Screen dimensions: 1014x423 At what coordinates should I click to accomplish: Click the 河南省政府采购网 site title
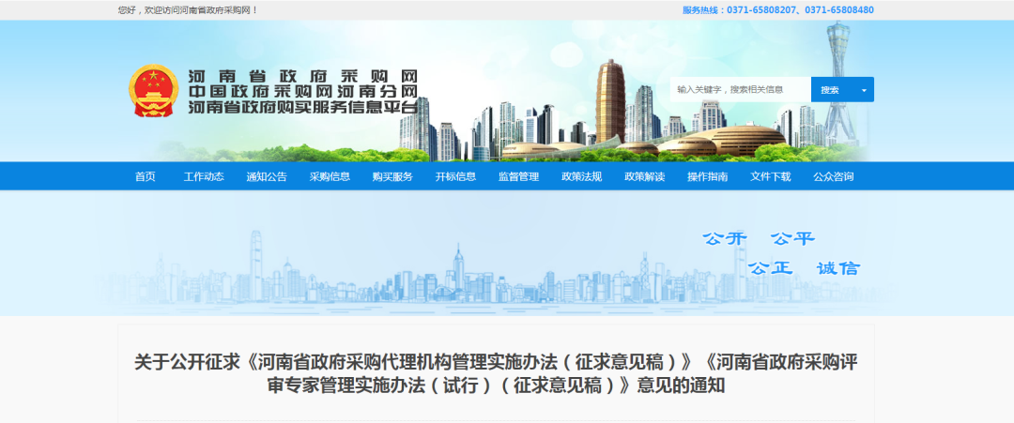coord(302,75)
